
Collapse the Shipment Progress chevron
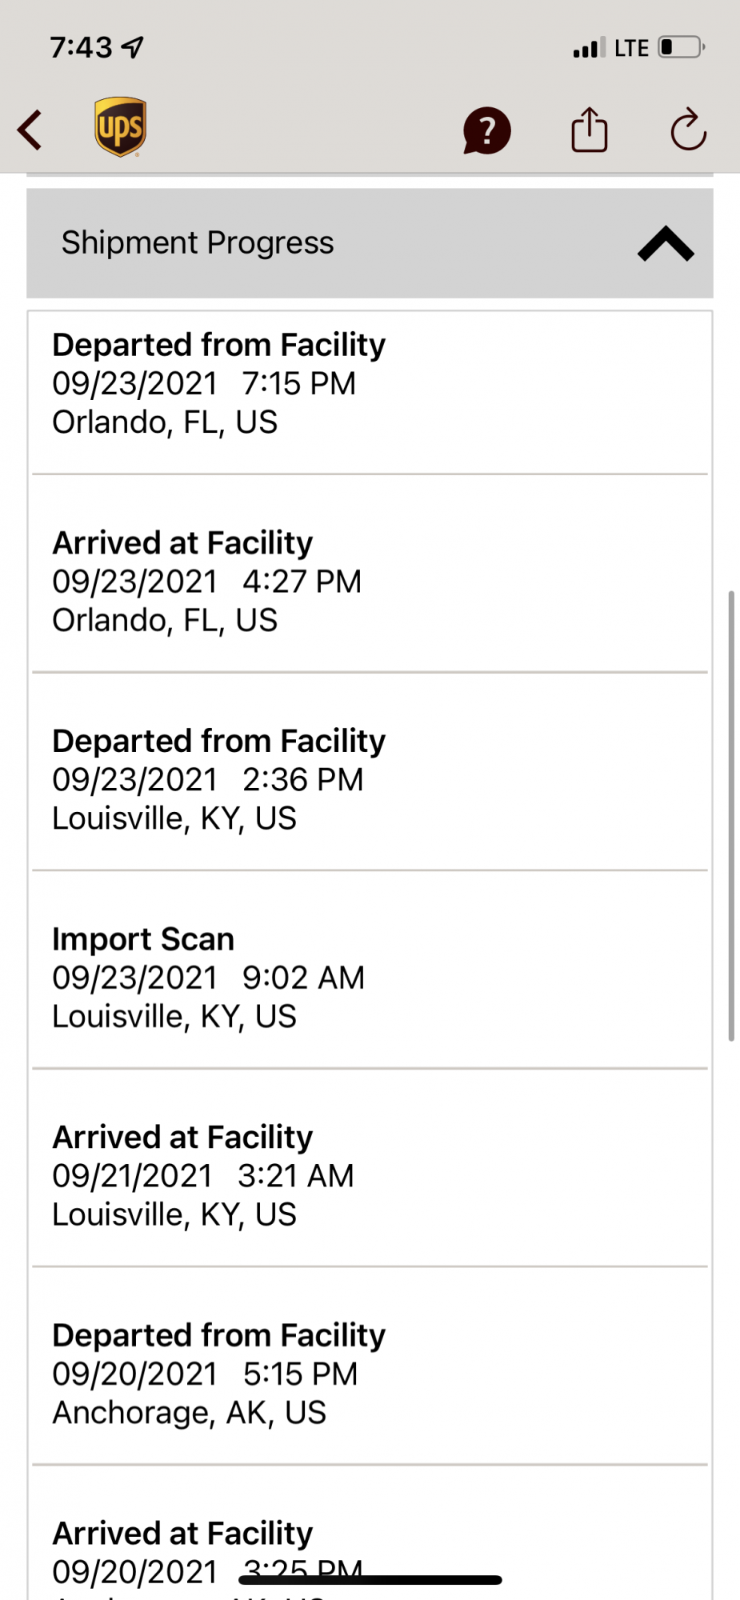[x=666, y=243]
